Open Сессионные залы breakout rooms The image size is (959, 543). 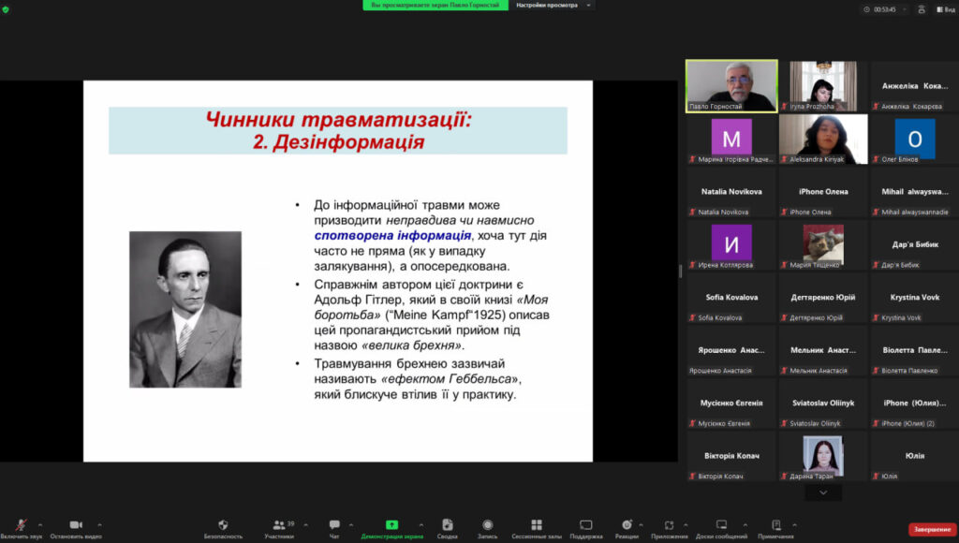coord(536,525)
